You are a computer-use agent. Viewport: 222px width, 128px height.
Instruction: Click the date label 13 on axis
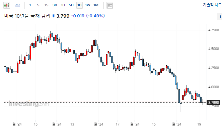[x=72, y=124]
